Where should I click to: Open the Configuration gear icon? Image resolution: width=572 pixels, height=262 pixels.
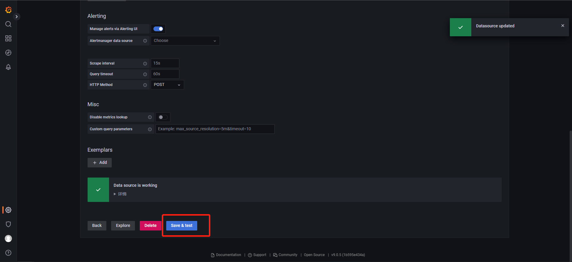(8, 210)
